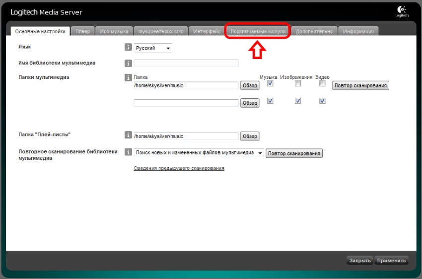Open the Информация tab
422x279 pixels.
358,31
